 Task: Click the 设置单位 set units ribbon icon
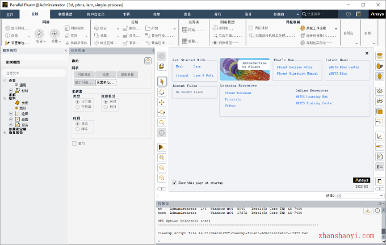click(7, 43)
